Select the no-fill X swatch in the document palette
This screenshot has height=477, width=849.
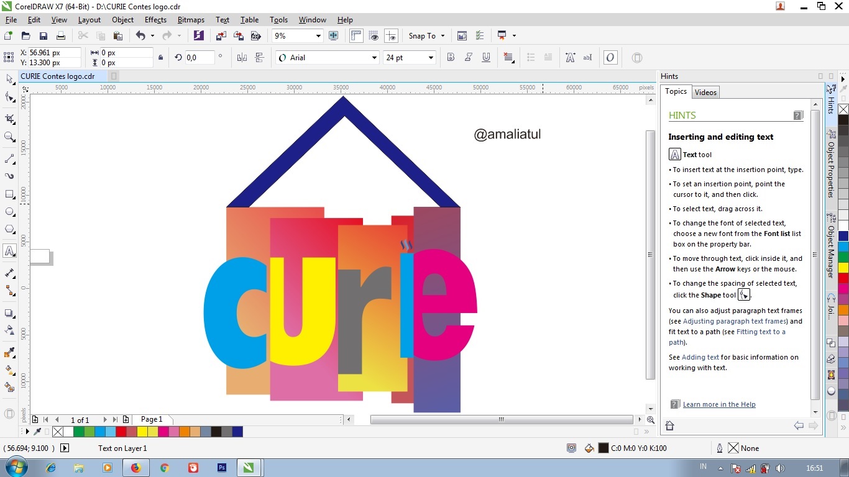point(58,432)
